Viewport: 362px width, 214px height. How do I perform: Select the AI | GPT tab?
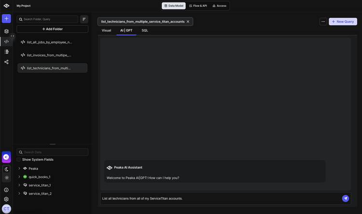(126, 30)
